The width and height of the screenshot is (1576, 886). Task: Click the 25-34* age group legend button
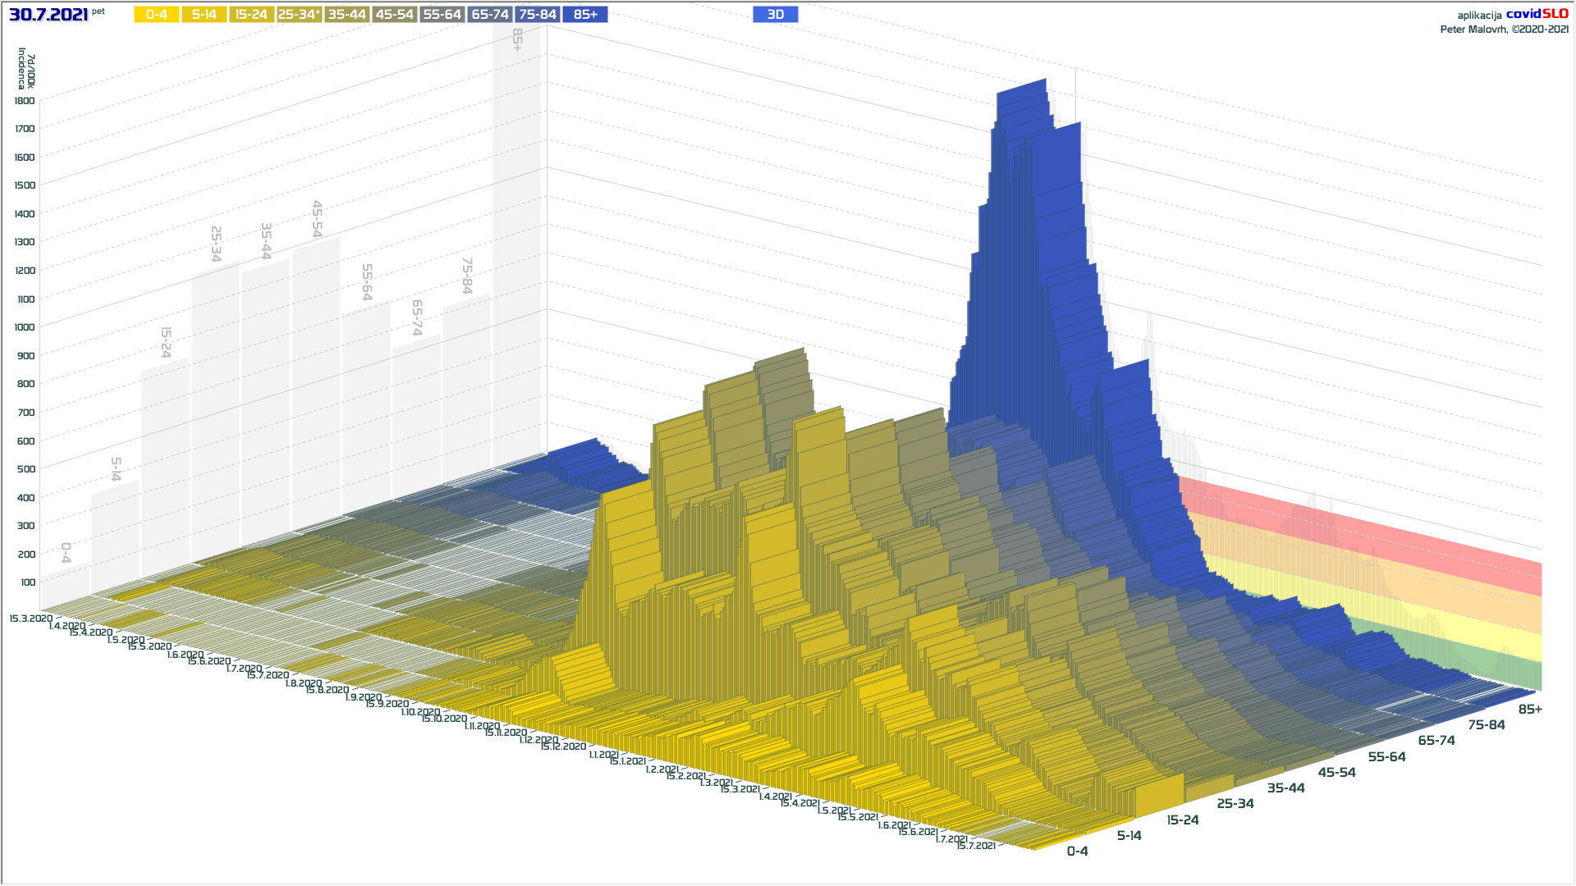299,15
